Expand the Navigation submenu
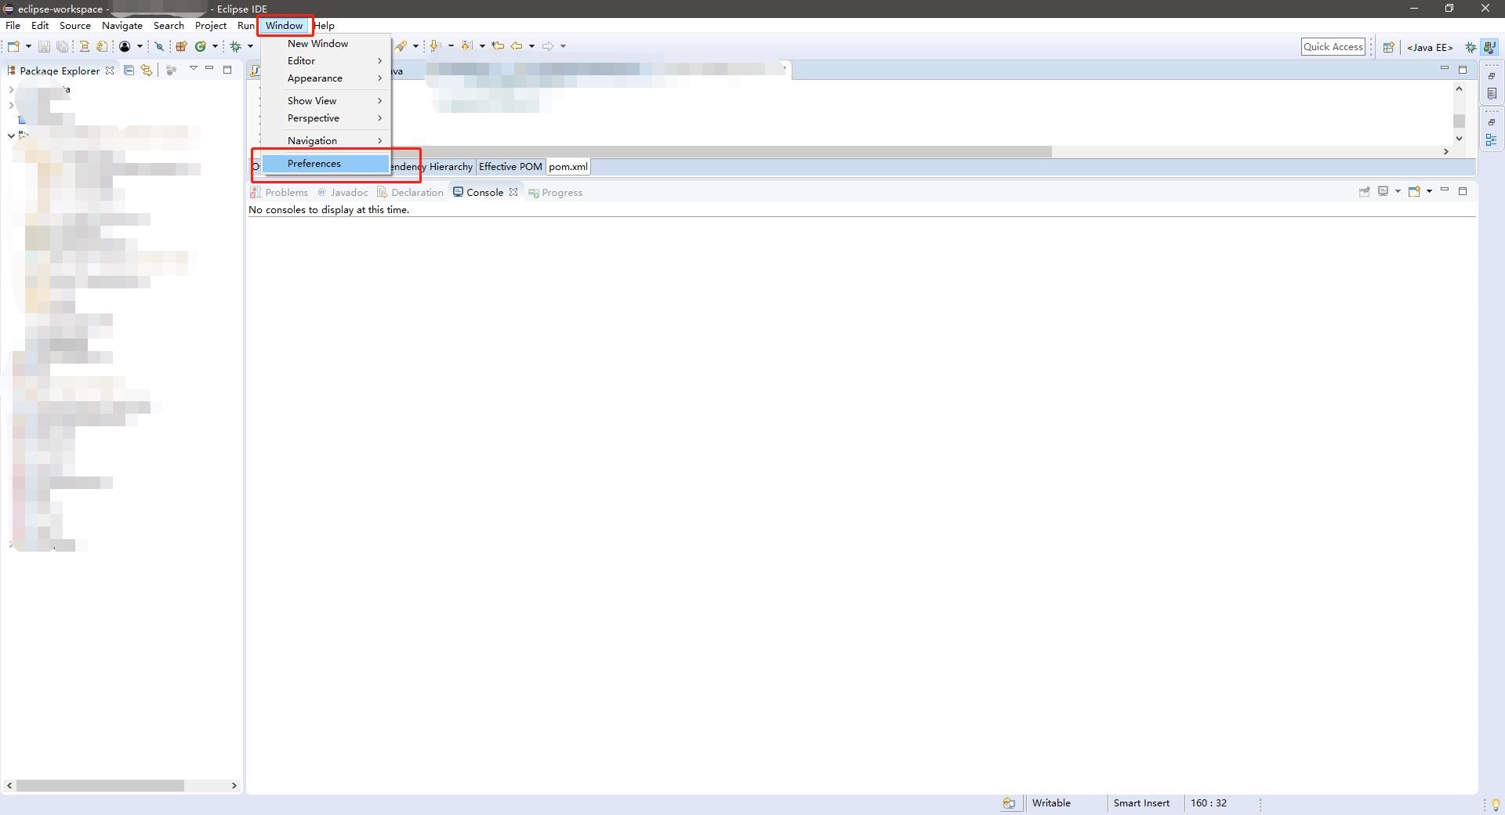 pyautogui.click(x=327, y=140)
